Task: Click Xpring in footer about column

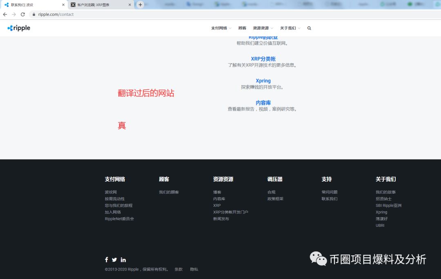Action: [382, 212]
